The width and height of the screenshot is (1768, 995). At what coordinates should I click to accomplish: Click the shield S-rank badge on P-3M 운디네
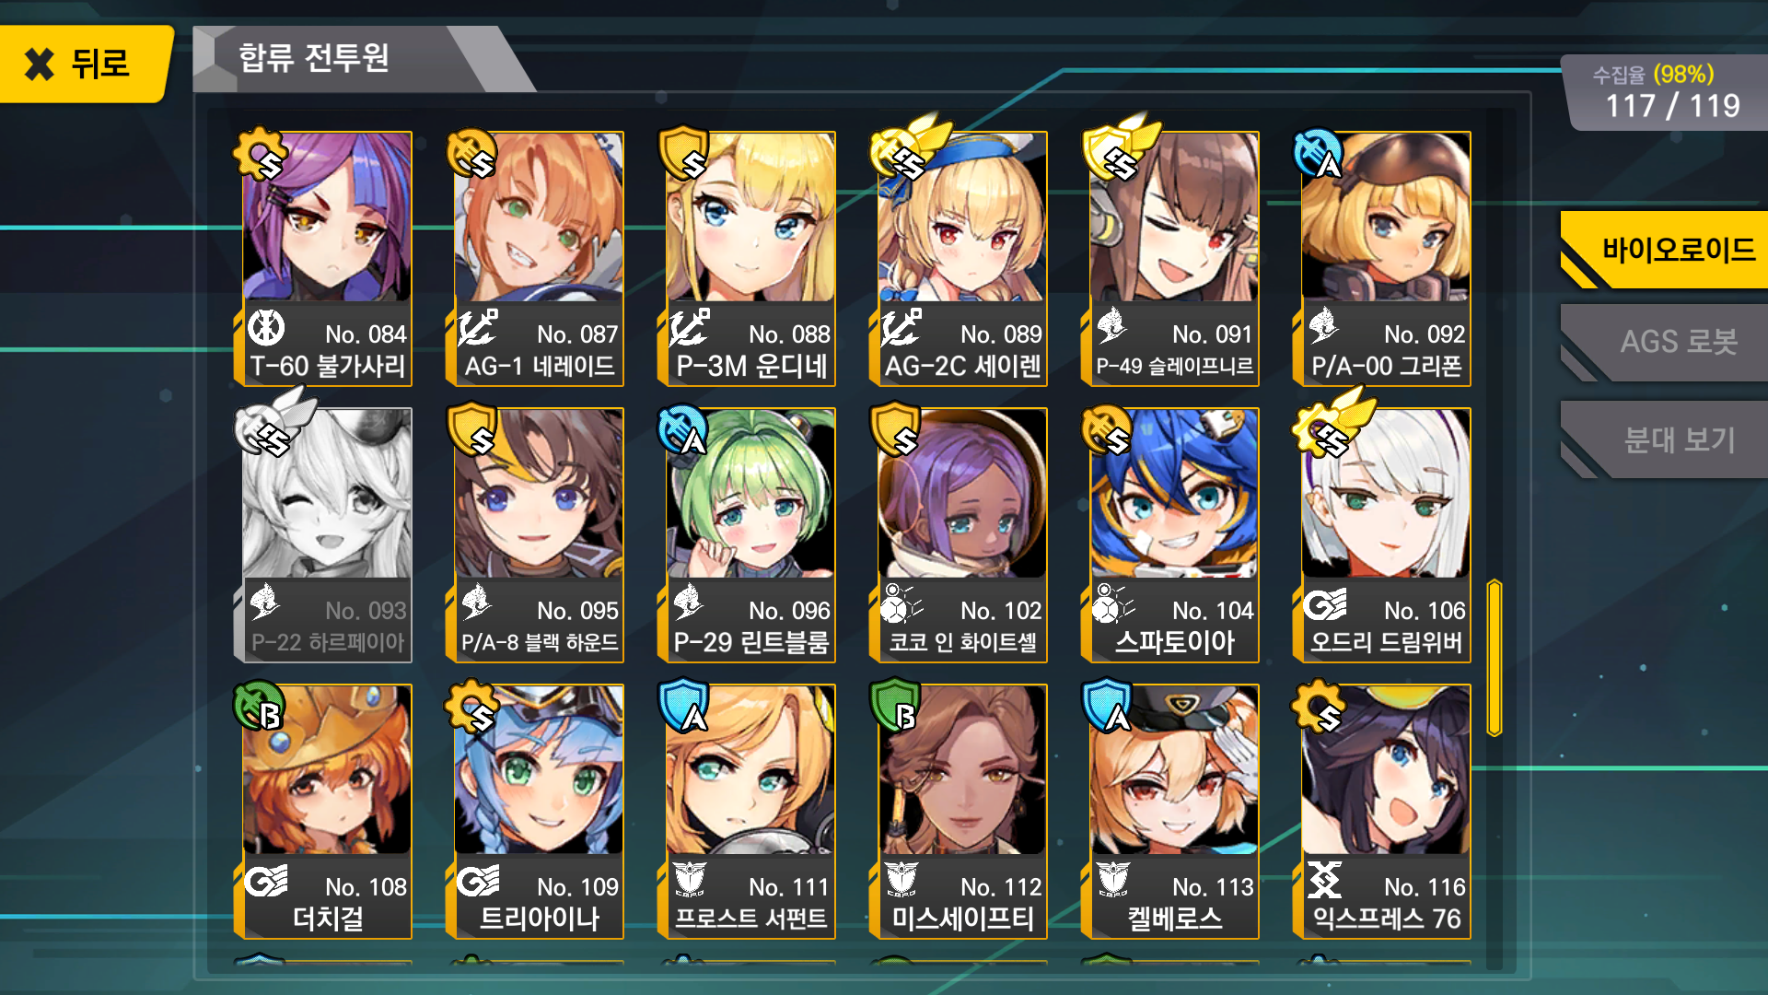[x=684, y=154]
